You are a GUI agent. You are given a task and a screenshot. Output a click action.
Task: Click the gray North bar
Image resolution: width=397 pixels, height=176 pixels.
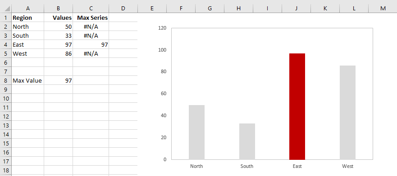pos(196,132)
